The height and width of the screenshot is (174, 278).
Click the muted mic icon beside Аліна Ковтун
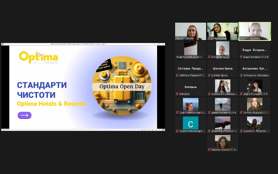[209, 38]
